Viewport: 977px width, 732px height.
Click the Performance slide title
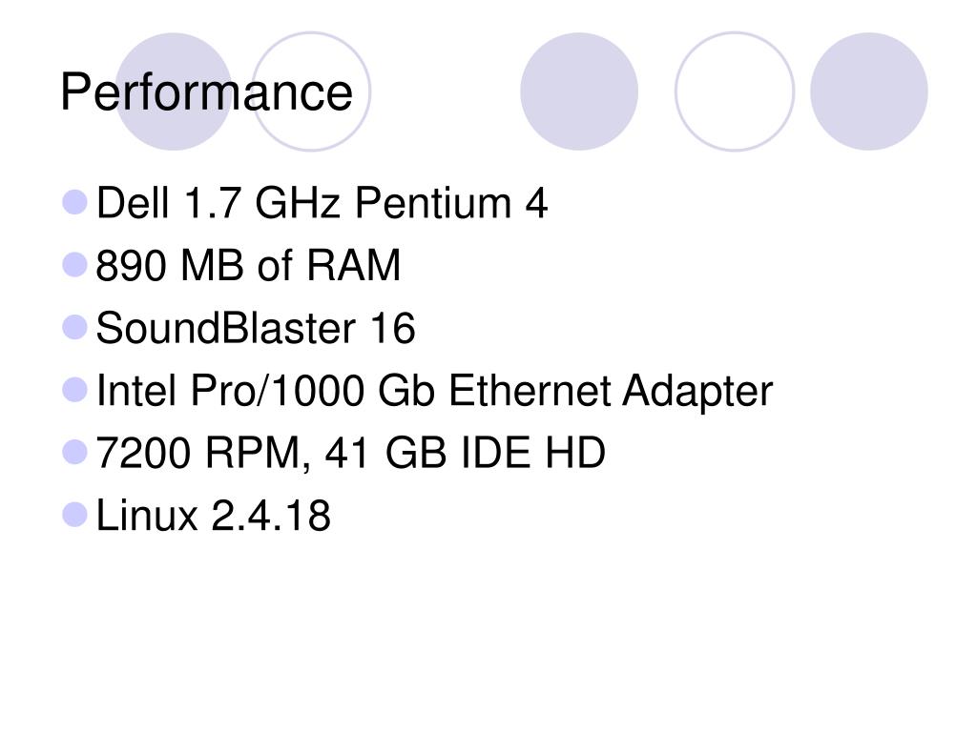point(206,92)
